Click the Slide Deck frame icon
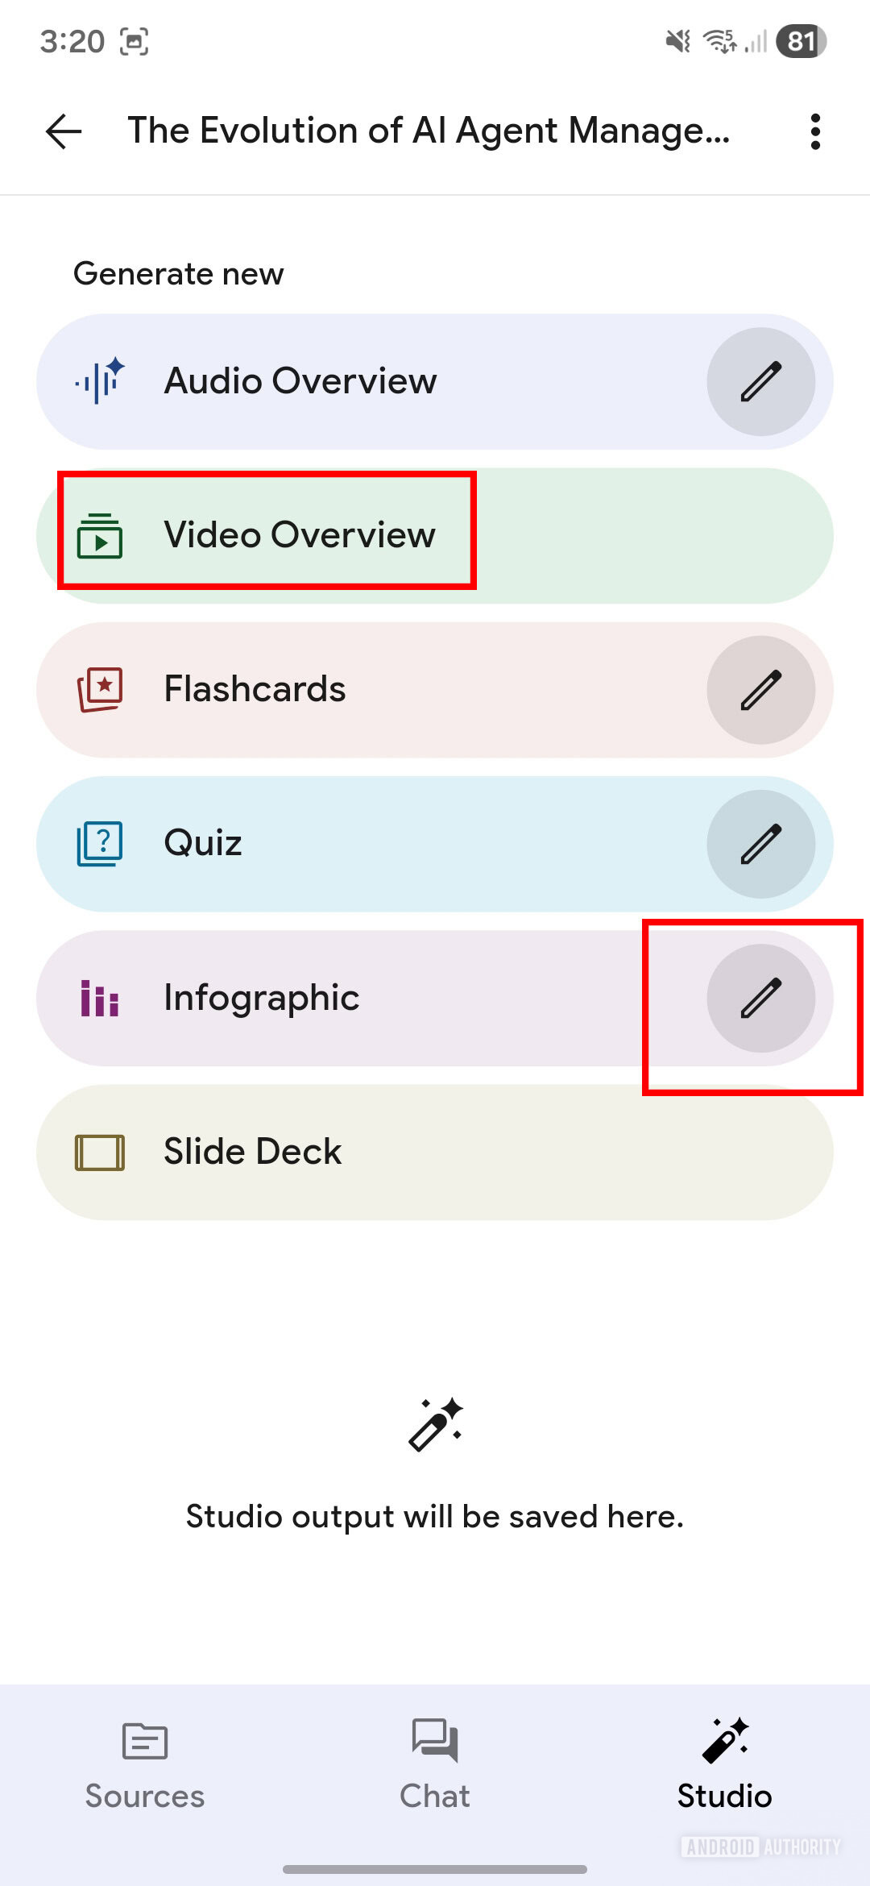 click(x=101, y=1152)
